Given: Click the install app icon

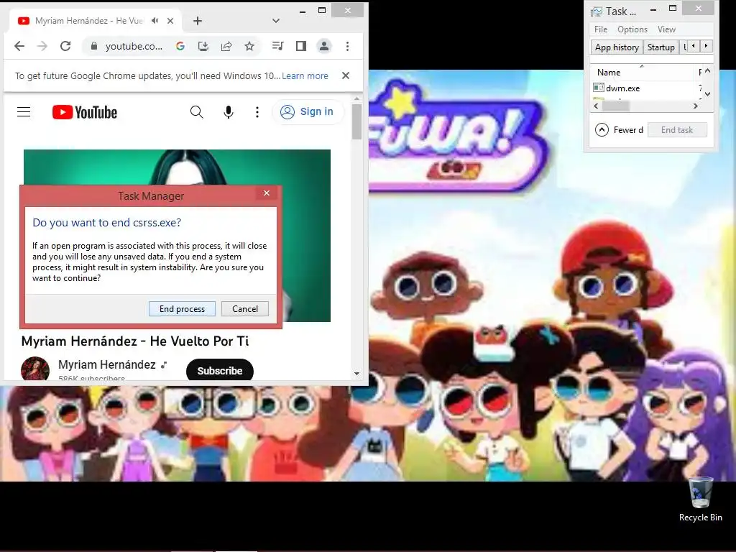Looking at the screenshot, I should pyautogui.click(x=203, y=46).
